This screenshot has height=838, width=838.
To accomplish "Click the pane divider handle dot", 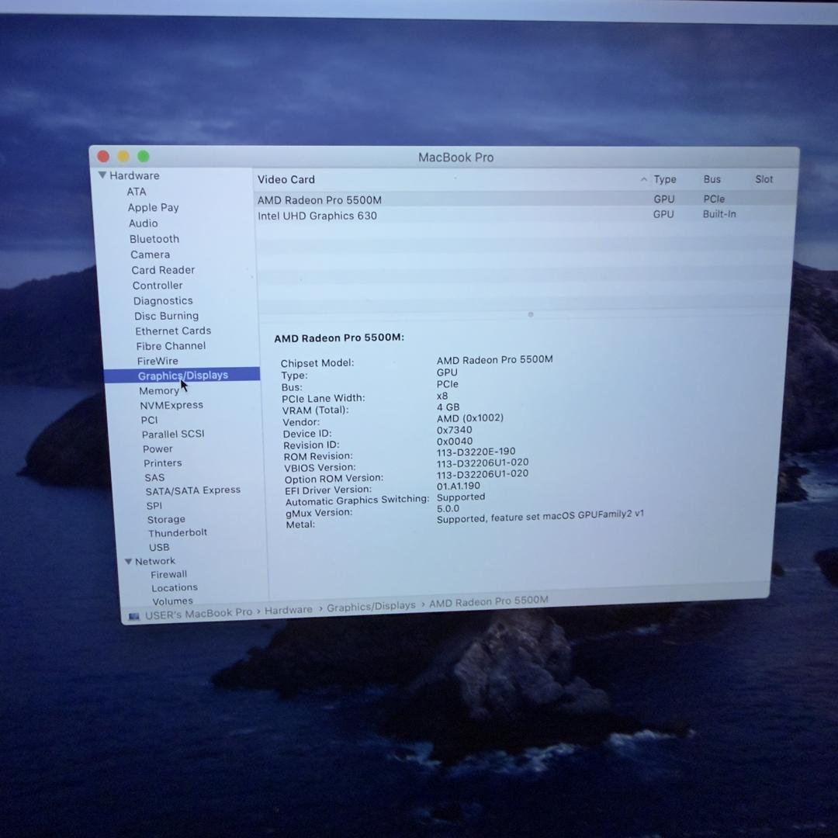I will point(531,314).
